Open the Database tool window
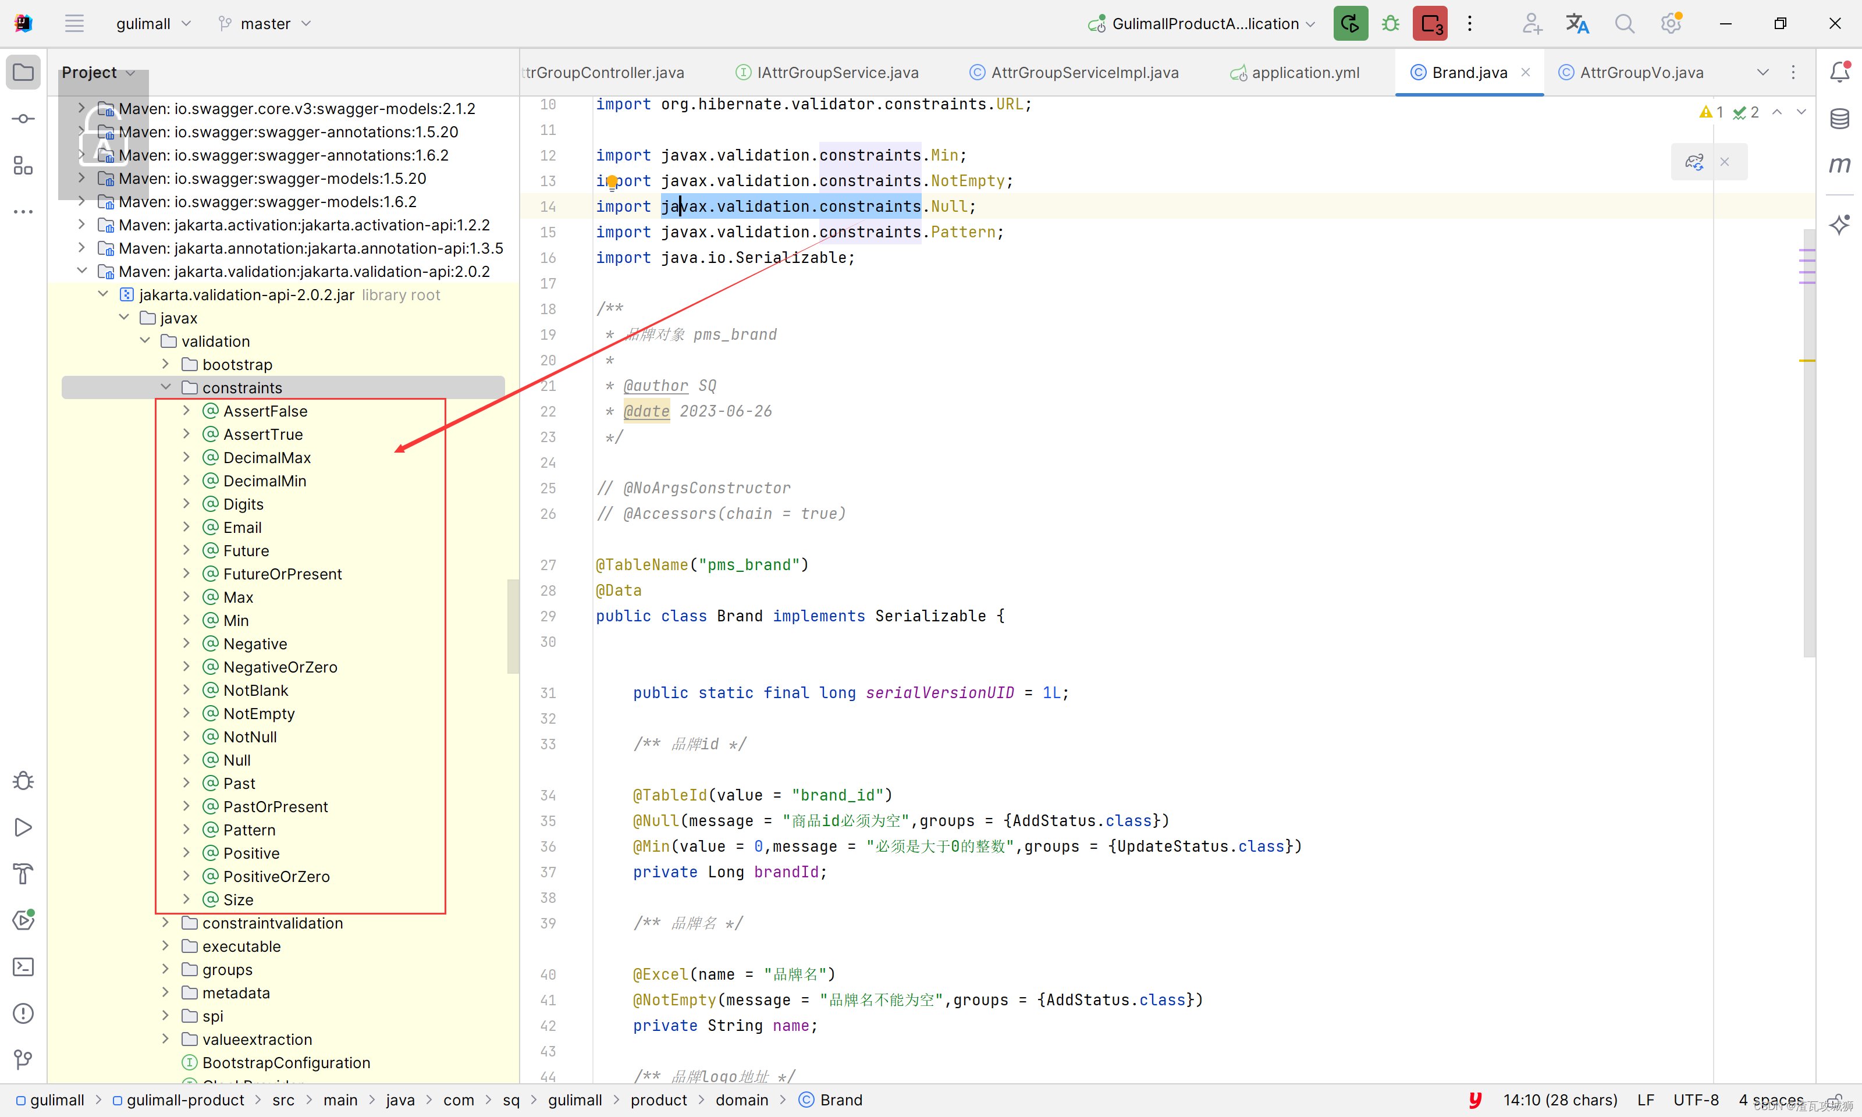Viewport: 1862px width, 1117px height. [1839, 118]
